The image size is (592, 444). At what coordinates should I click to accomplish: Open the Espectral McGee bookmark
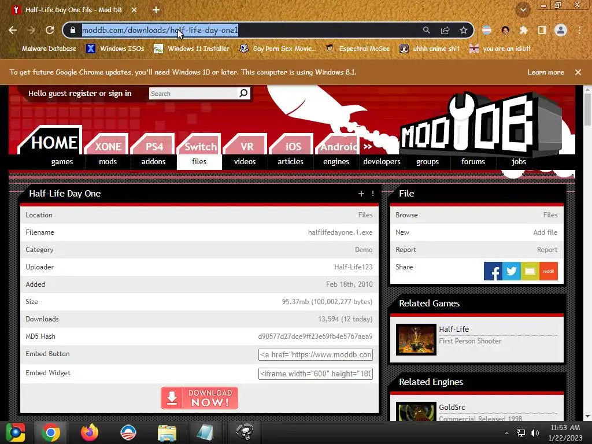[357, 49]
